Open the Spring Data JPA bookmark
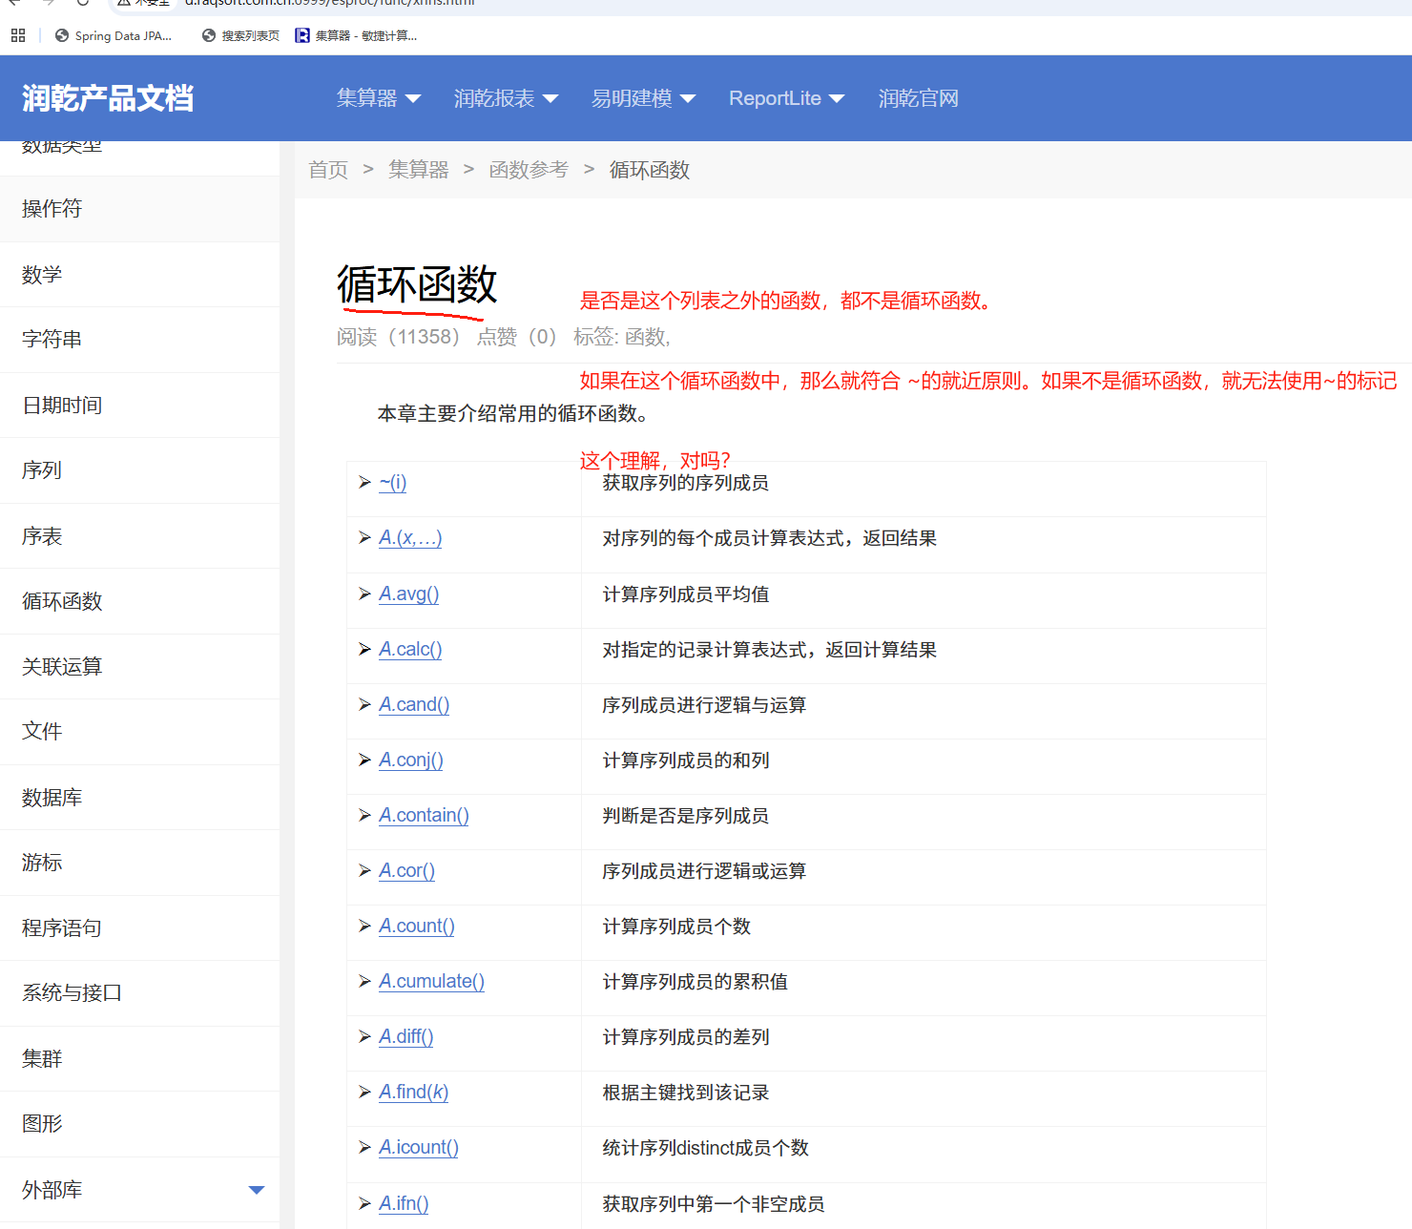The height and width of the screenshot is (1229, 1412). point(114,35)
